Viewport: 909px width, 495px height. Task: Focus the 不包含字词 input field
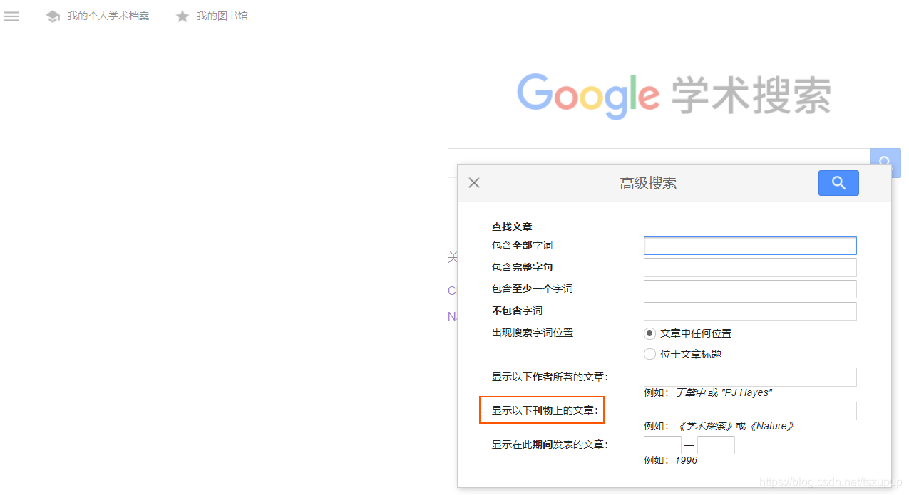tap(750, 311)
